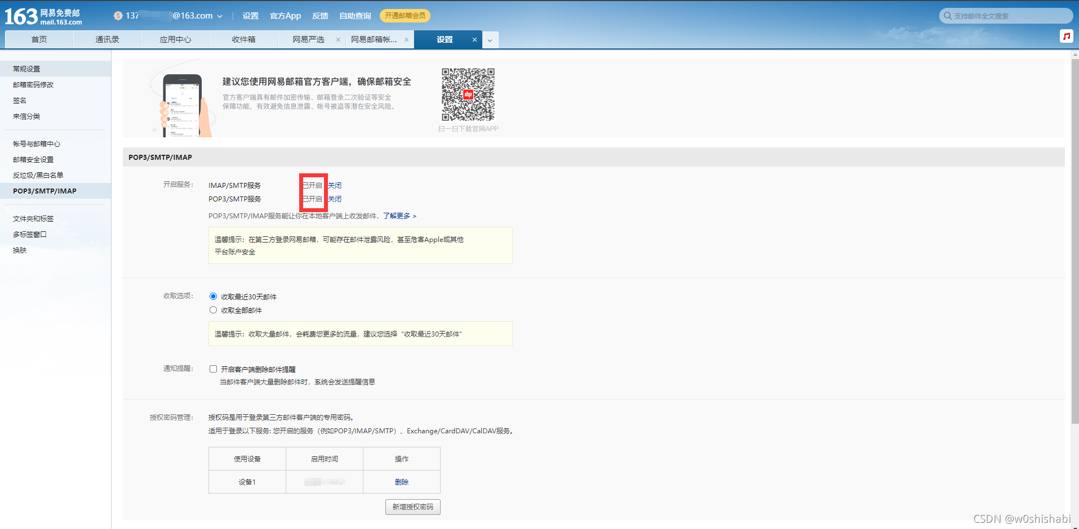Click the vertical page scrollbar
Viewport: 1079px width, 529px height.
pos(1074,241)
